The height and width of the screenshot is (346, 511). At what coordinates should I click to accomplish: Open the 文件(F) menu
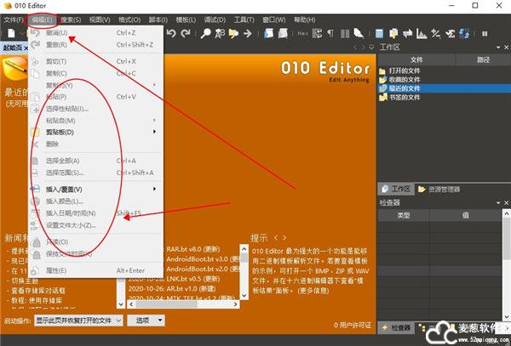(14, 20)
